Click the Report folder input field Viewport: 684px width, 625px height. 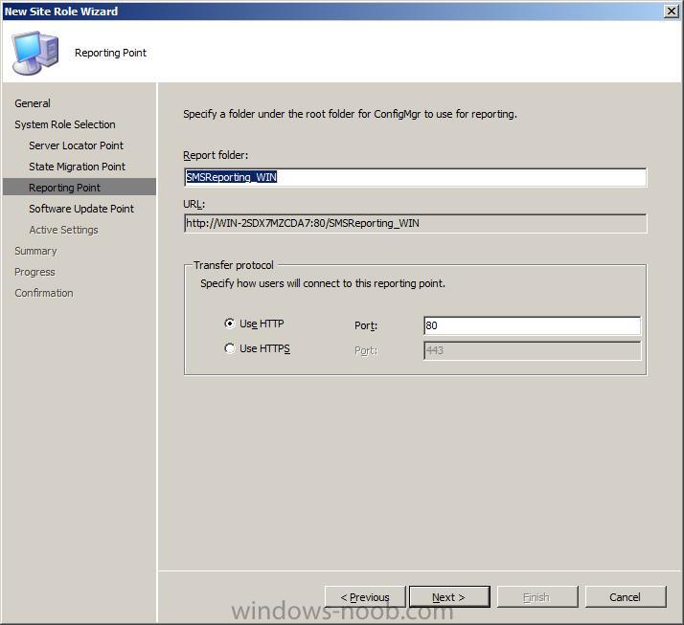416,177
